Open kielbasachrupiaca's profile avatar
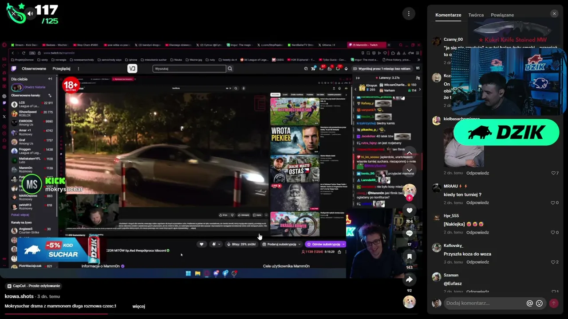 [x=437, y=121]
